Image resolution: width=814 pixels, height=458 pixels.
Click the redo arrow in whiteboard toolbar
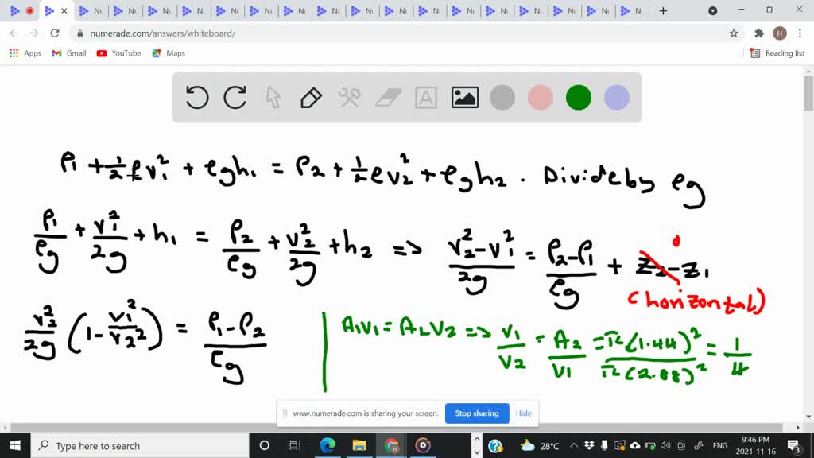[235, 98]
